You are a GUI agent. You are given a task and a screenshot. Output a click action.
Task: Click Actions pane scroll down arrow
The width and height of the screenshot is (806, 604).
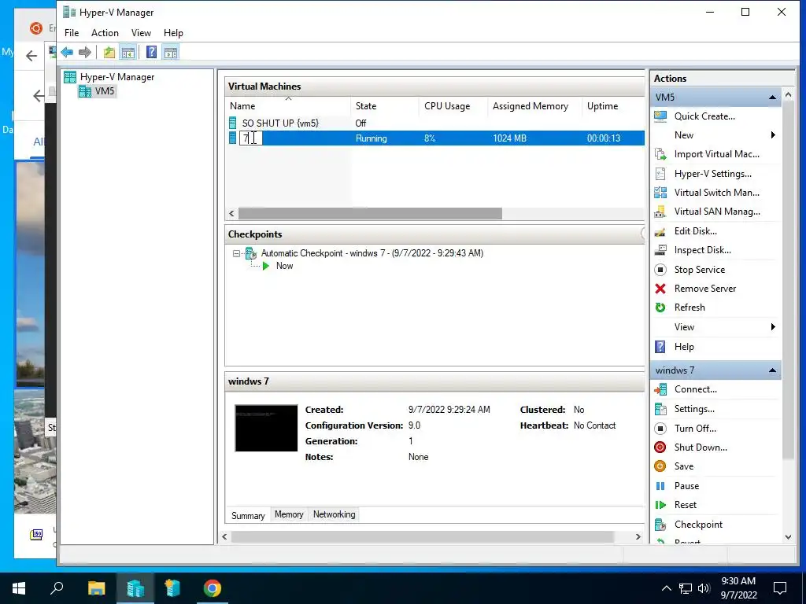coord(788,537)
